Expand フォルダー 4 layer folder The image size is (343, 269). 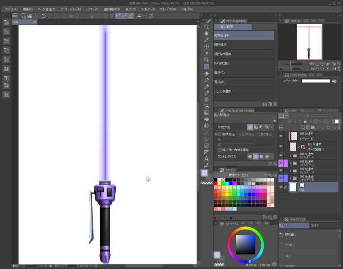click(x=291, y=156)
